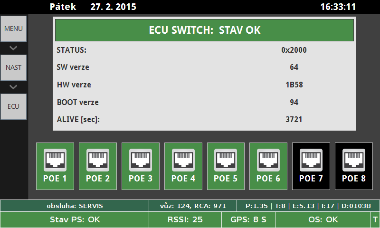Viewport: 380px width, 228px height.
Task: Click the POE 4 port tile
Action: [x=183, y=166]
